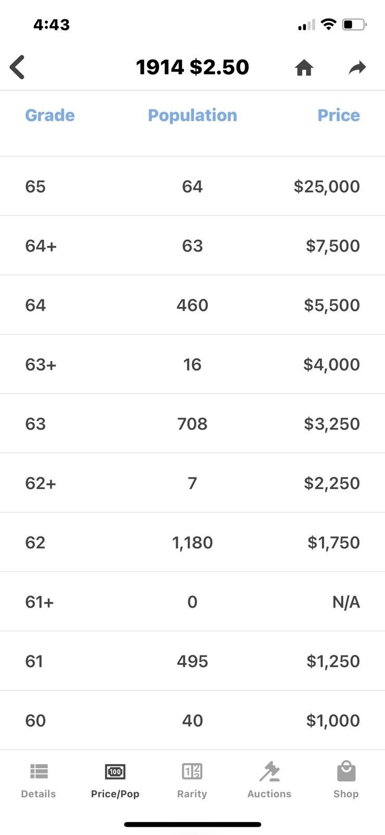Tap the back arrow icon
The height and width of the screenshot is (835, 385).
[17, 67]
